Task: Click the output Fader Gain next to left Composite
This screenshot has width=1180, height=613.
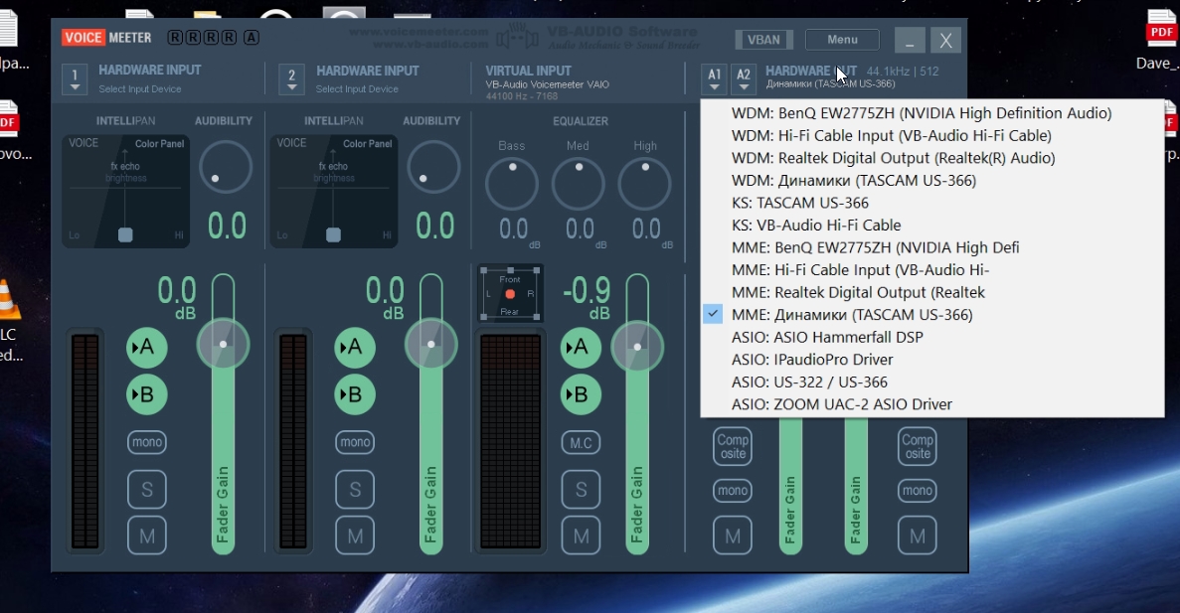Action: tap(790, 485)
